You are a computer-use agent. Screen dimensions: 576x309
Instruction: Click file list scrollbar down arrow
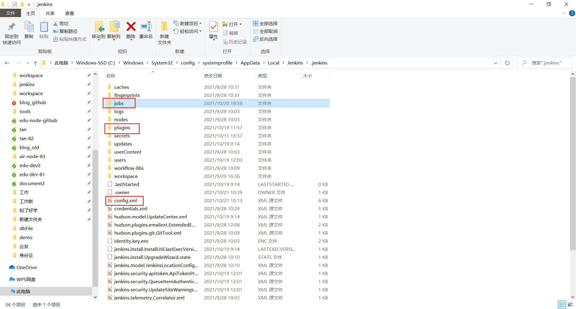click(573, 297)
